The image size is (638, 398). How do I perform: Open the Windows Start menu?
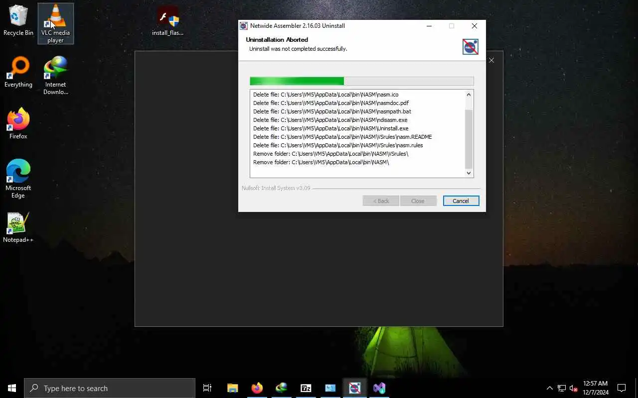point(12,388)
